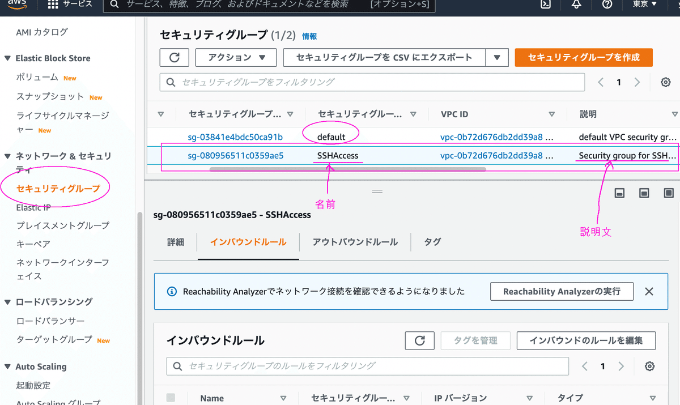Open the 情報 link beside the title
Screen dimensions: 680x405
(309, 36)
